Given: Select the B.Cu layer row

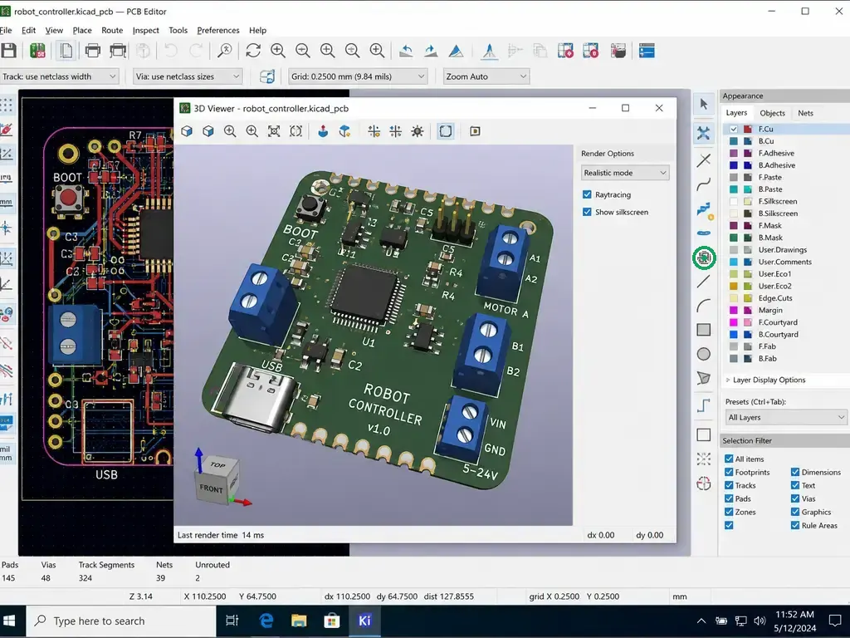Looking at the screenshot, I should pyautogui.click(x=786, y=141).
